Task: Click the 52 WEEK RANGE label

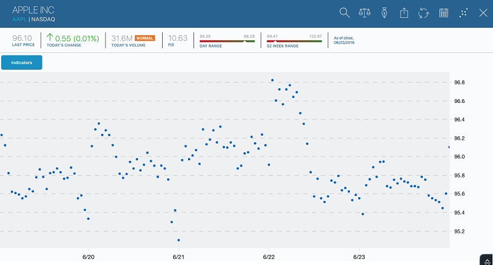Action: pyautogui.click(x=283, y=46)
